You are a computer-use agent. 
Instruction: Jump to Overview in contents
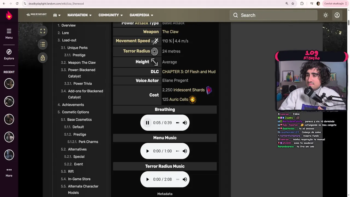click(x=68, y=25)
